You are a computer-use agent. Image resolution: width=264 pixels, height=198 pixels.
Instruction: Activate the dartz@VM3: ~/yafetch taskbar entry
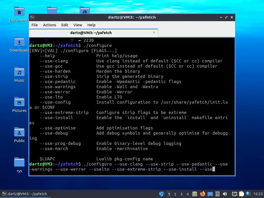(25, 194)
